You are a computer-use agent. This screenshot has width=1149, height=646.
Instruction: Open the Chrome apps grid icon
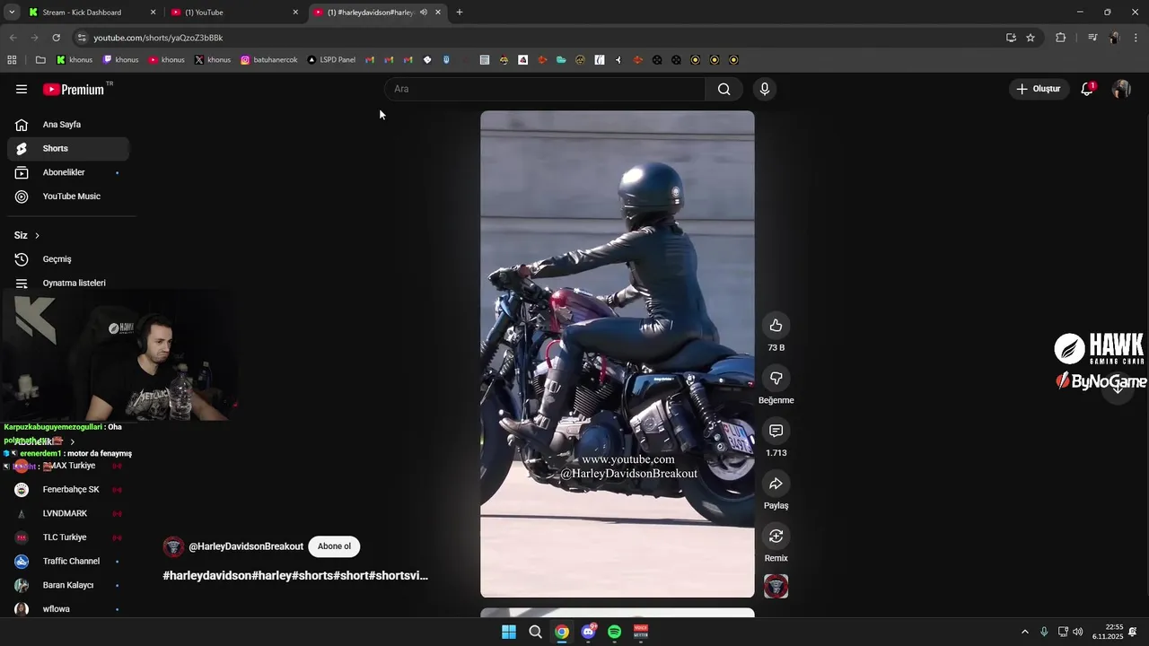(x=12, y=60)
